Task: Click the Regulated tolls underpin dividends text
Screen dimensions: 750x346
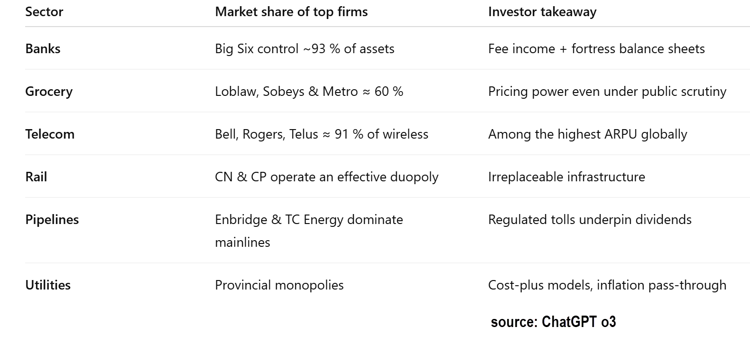Action: (590, 220)
